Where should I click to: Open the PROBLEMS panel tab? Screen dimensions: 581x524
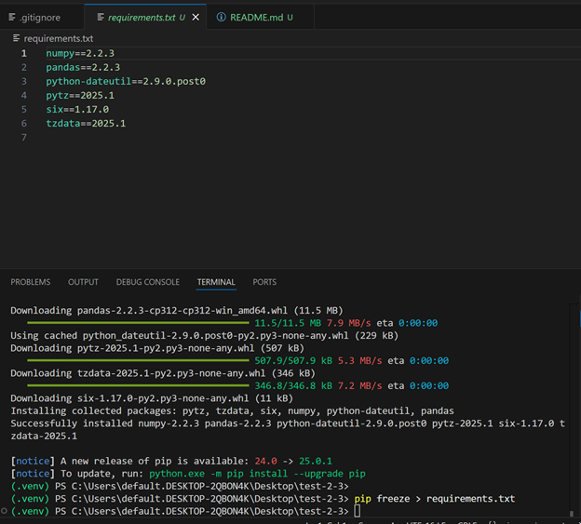pos(30,282)
